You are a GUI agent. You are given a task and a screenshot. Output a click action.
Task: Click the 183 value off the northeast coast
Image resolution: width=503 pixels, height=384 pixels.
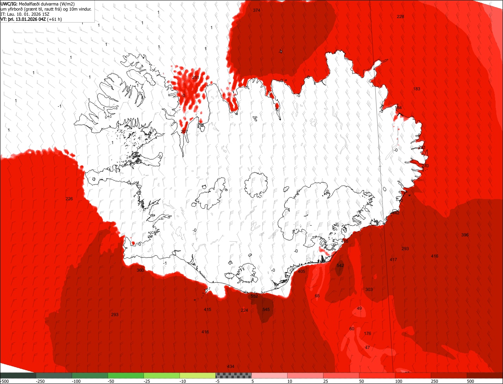click(417, 89)
